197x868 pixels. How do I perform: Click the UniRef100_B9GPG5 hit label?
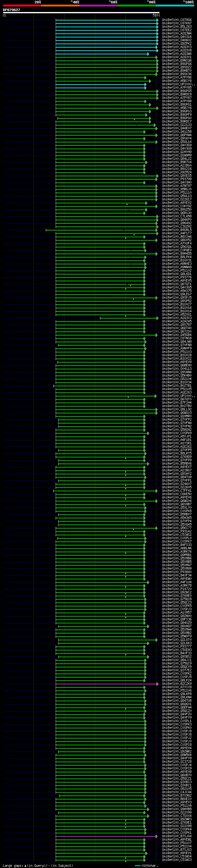pyautogui.click(x=177, y=91)
